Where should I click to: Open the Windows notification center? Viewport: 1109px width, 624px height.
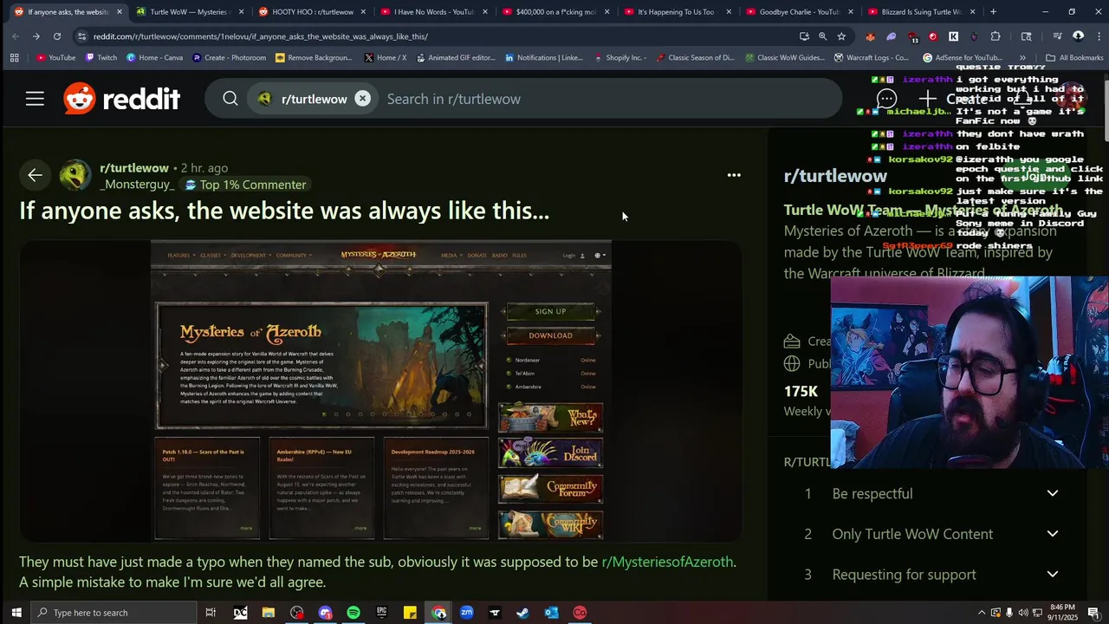click(1093, 613)
